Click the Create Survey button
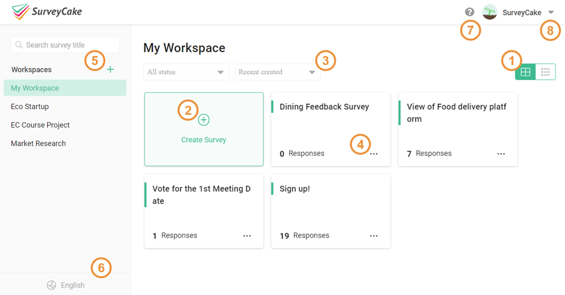 [204, 140]
